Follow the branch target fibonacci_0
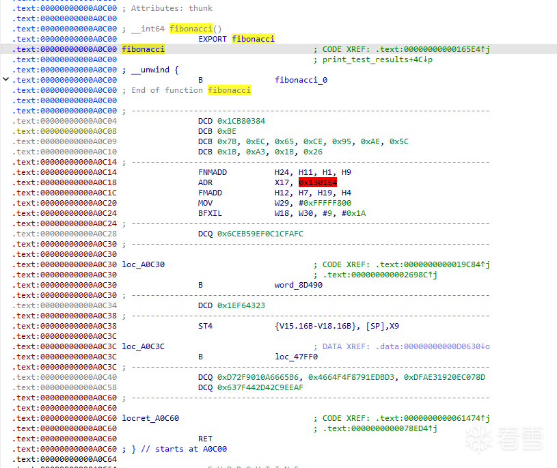The width and height of the screenshot is (557, 468). coord(301,80)
